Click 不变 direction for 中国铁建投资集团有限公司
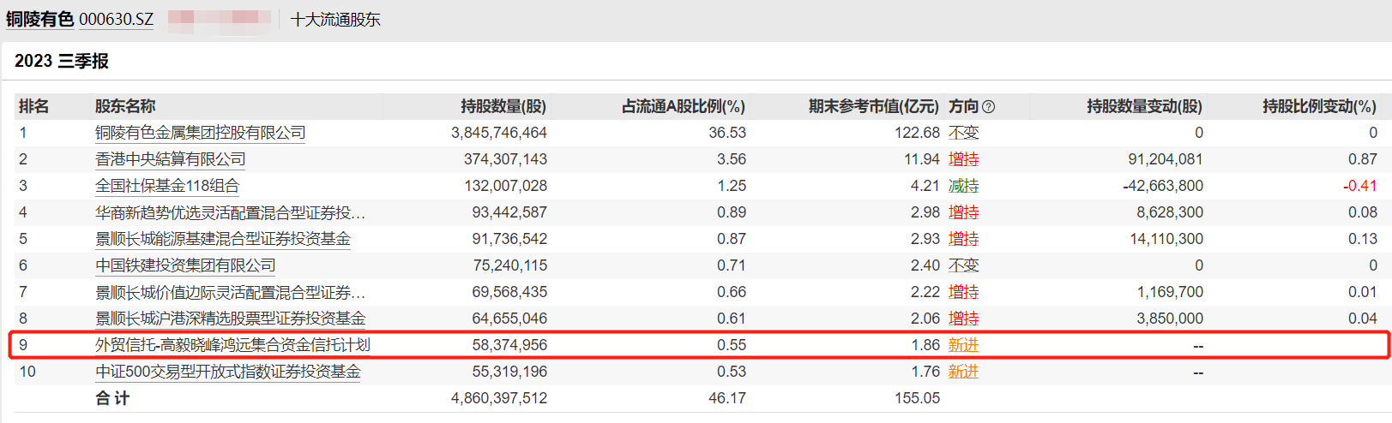This screenshot has height=423, width=1392. tap(964, 265)
